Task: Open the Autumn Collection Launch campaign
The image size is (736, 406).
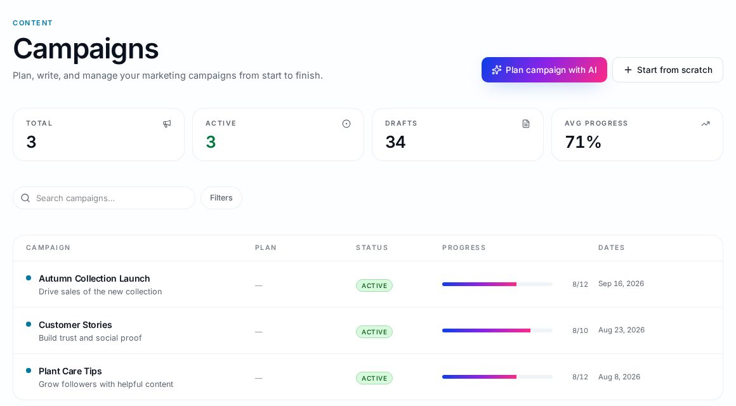Action: [x=95, y=278]
